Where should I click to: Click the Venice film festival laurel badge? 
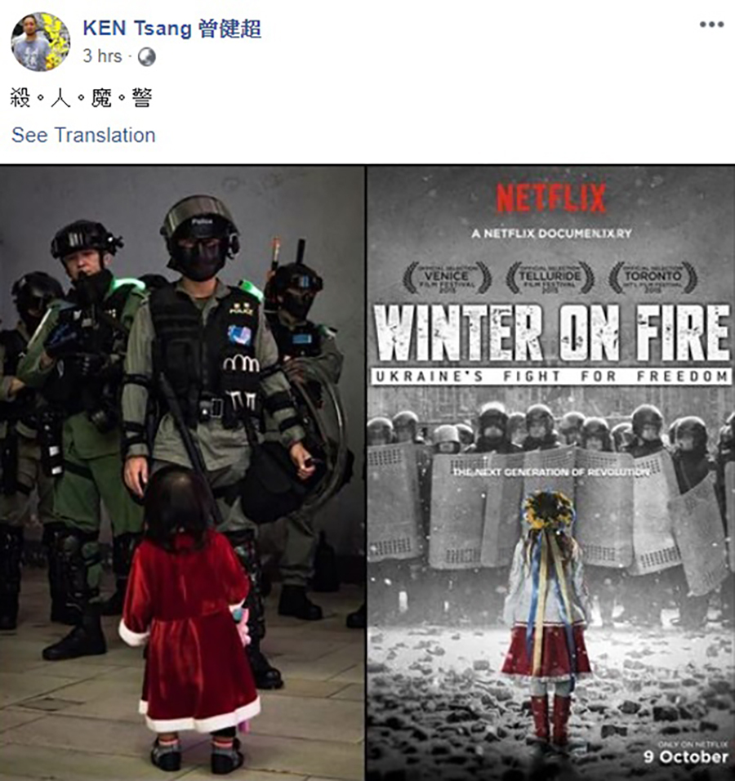click(447, 278)
